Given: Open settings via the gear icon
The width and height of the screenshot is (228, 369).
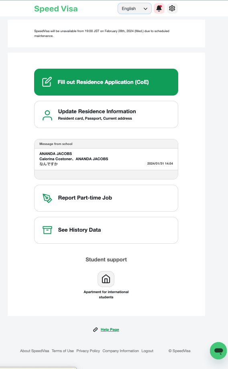Looking at the screenshot, I should (x=172, y=8).
